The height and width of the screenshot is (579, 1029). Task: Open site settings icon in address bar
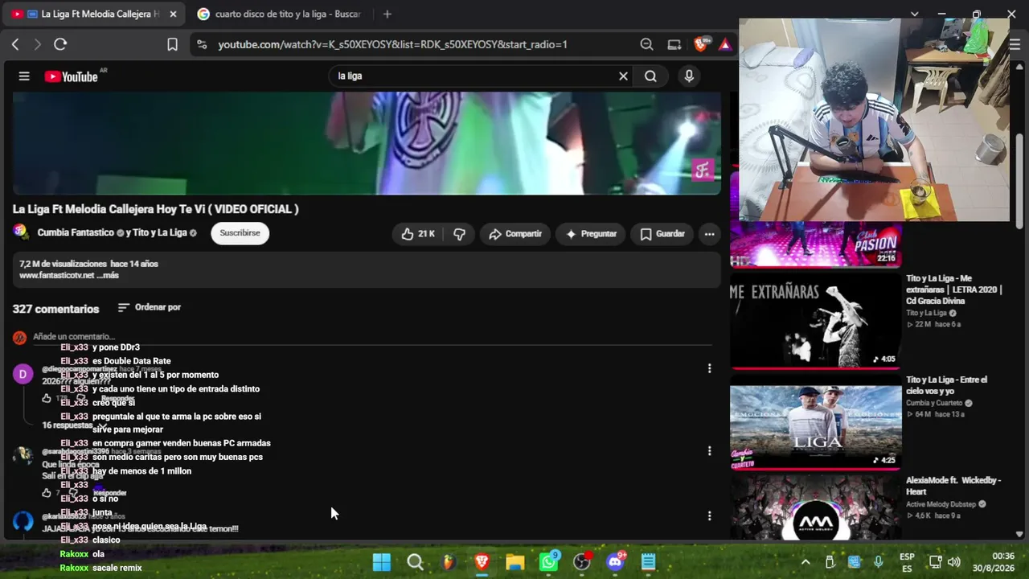pyautogui.click(x=202, y=44)
